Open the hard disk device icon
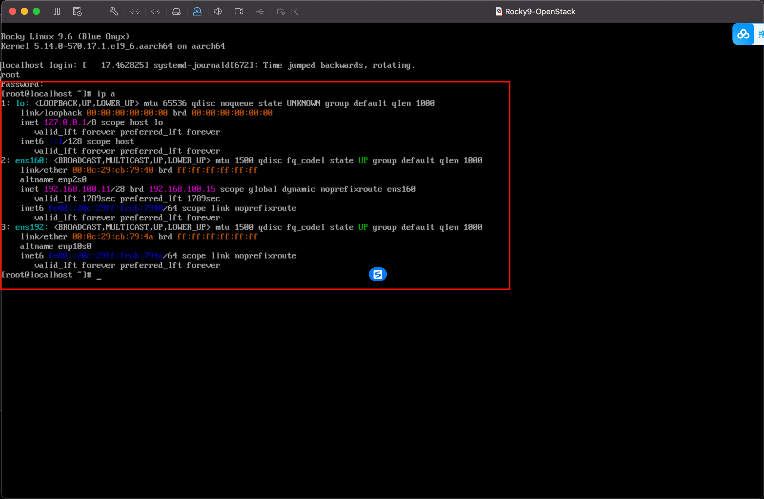Screen dimensions: 764x499 point(176,12)
